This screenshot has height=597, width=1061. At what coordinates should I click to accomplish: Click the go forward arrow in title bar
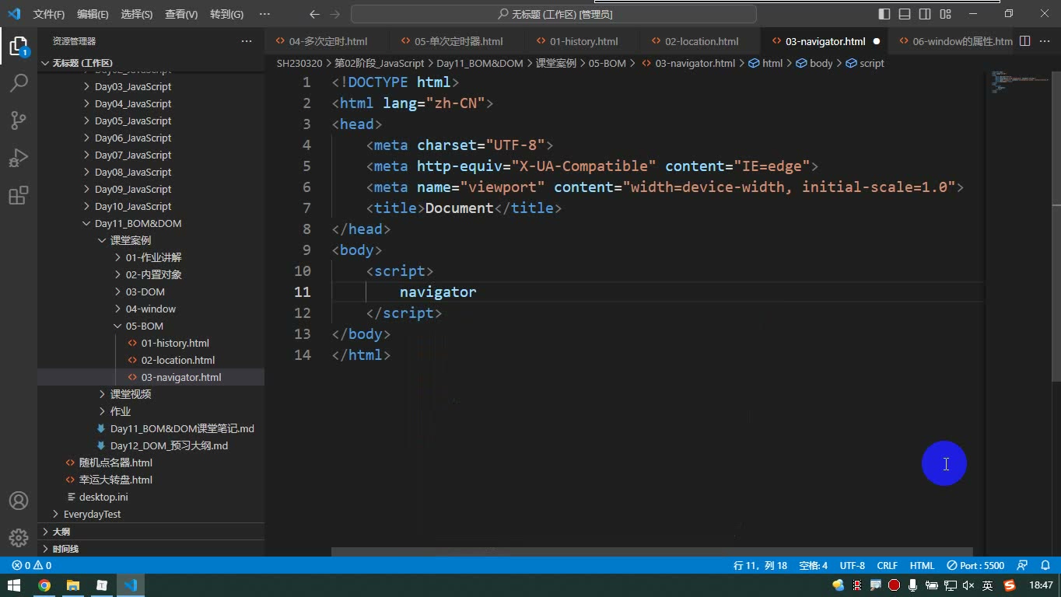point(335,14)
